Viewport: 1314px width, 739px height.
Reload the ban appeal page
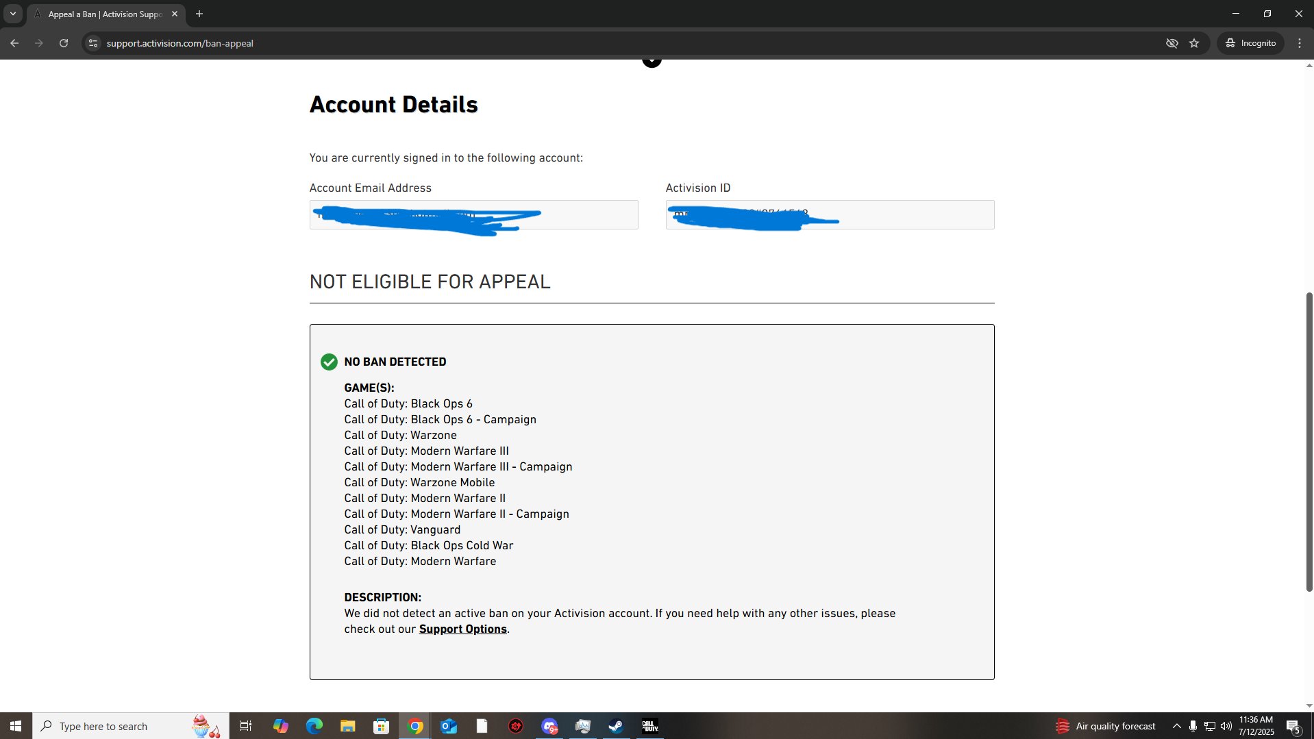click(64, 43)
